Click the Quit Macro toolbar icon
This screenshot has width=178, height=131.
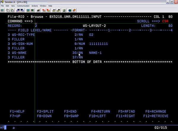click(58, 10)
